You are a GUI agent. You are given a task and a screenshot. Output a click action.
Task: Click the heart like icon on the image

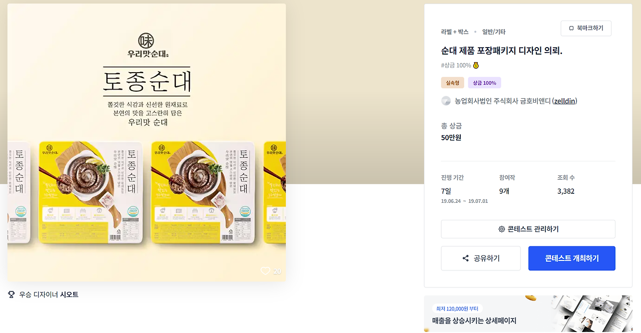coord(265,271)
